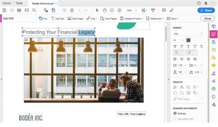Open Edit PDF tool in right sidebar
The width and height of the screenshot is (218, 127).
[x=214, y=34]
